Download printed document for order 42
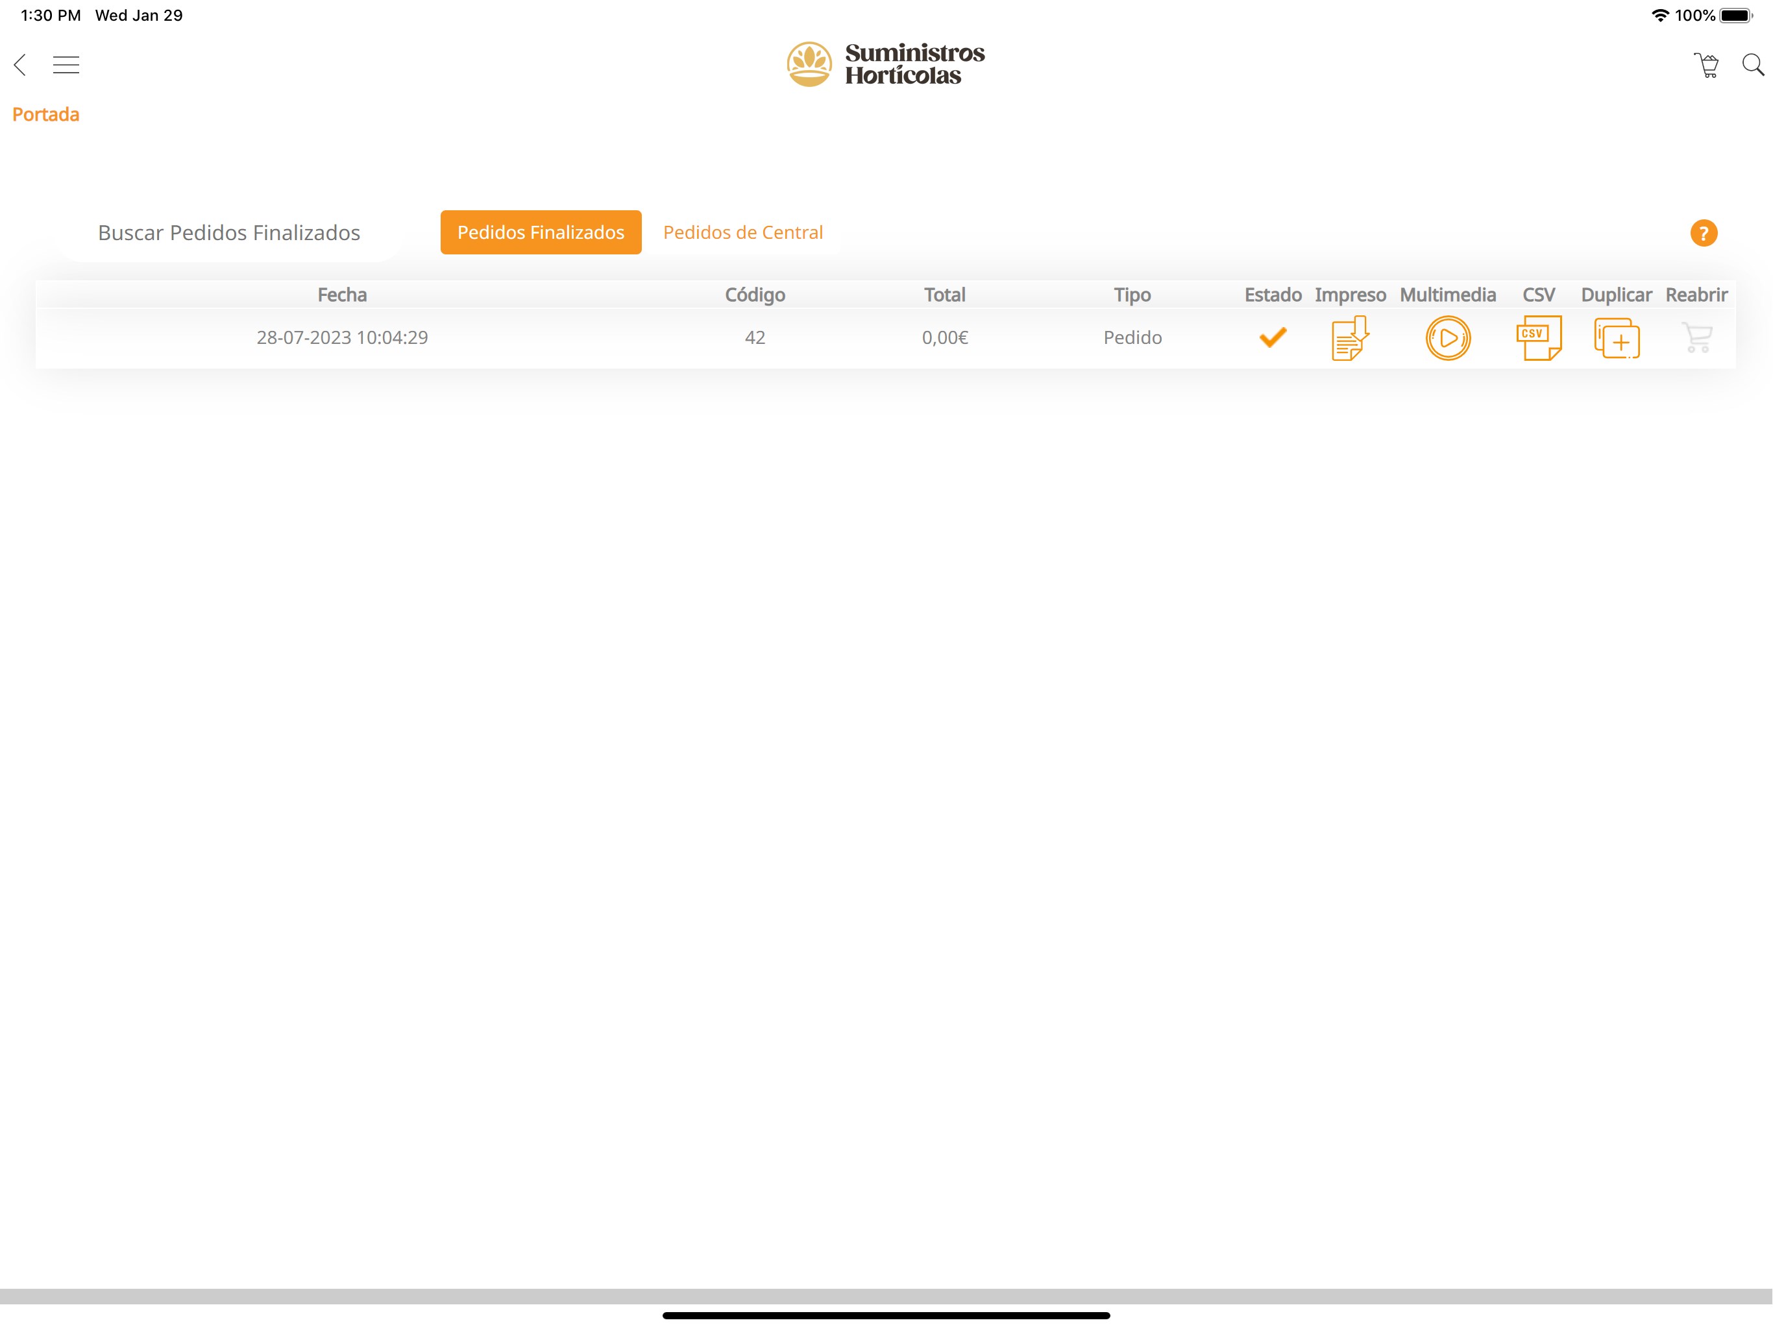Viewport: 1773px width, 1329px height. [1350, 338]
